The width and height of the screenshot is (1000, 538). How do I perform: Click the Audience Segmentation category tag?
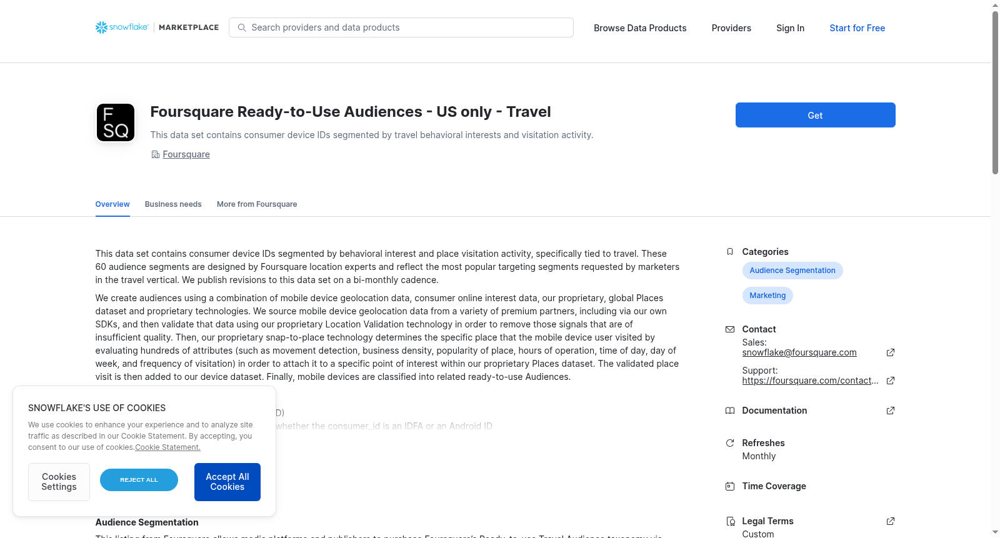tap(792, 271)
